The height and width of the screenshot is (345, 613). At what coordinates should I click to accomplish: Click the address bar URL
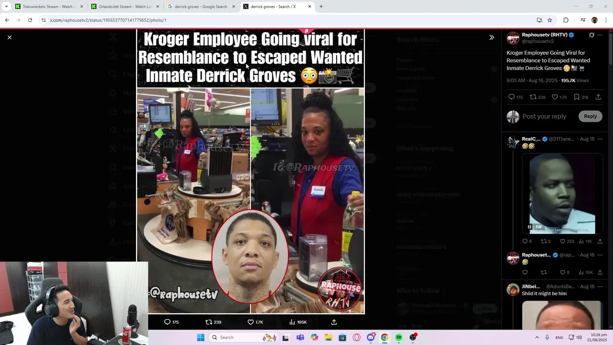108,20
